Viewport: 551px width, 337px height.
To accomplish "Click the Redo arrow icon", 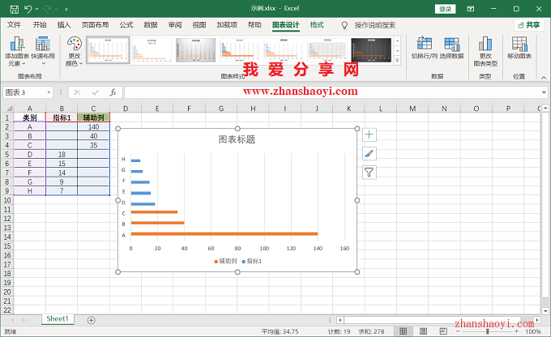I will pyautogui.click(x=48, y=9).
